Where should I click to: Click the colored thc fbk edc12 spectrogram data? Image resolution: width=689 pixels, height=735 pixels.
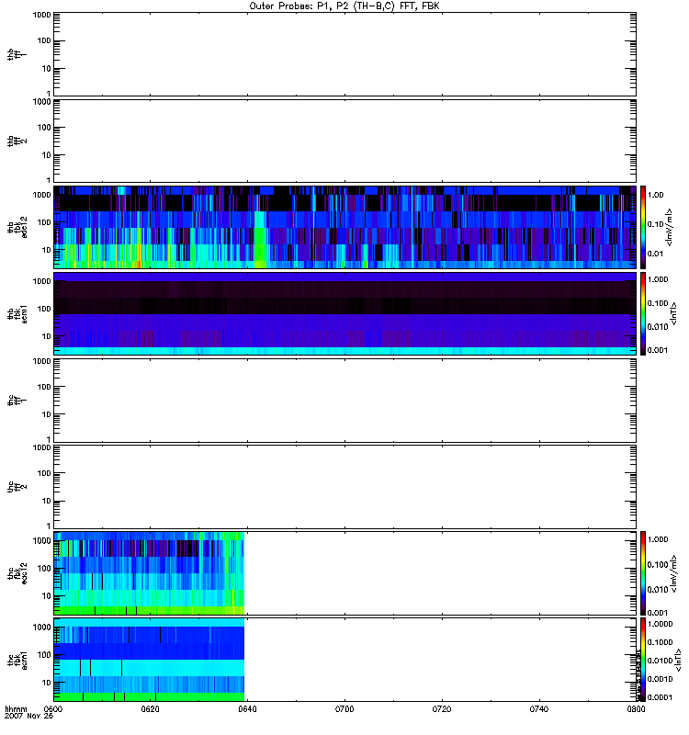pyautogui.click(x=149, y=573)
